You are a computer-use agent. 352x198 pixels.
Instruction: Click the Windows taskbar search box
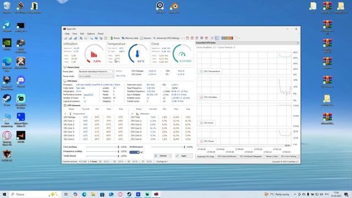pyautogui.click(x=35, y=194)
